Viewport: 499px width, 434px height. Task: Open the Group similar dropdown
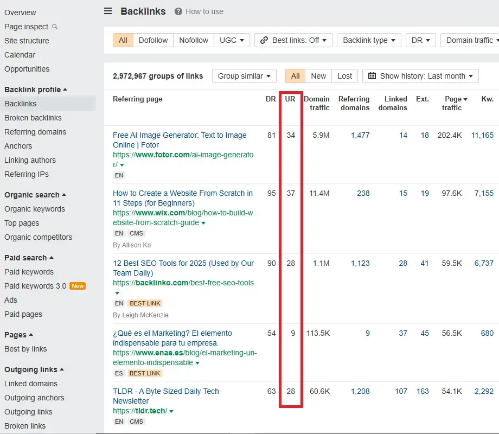(244, 76)
